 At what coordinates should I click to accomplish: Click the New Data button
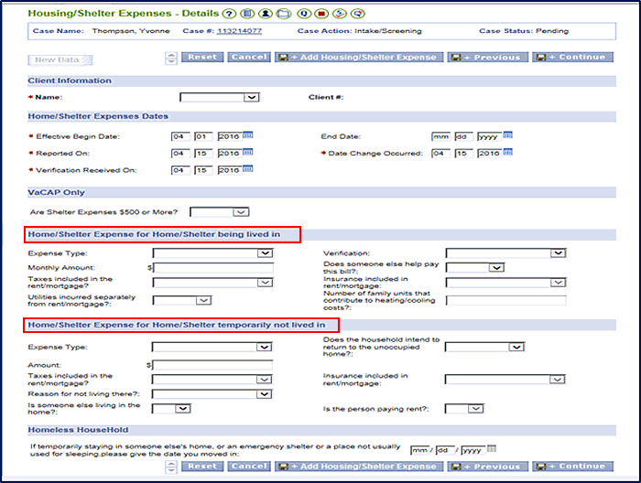tap(60, 60)
